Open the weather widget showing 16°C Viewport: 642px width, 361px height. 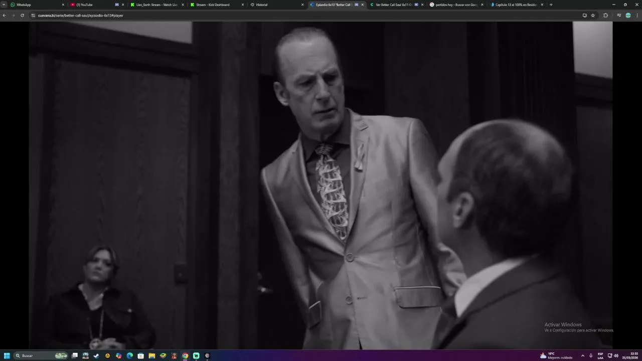(556, 355)
